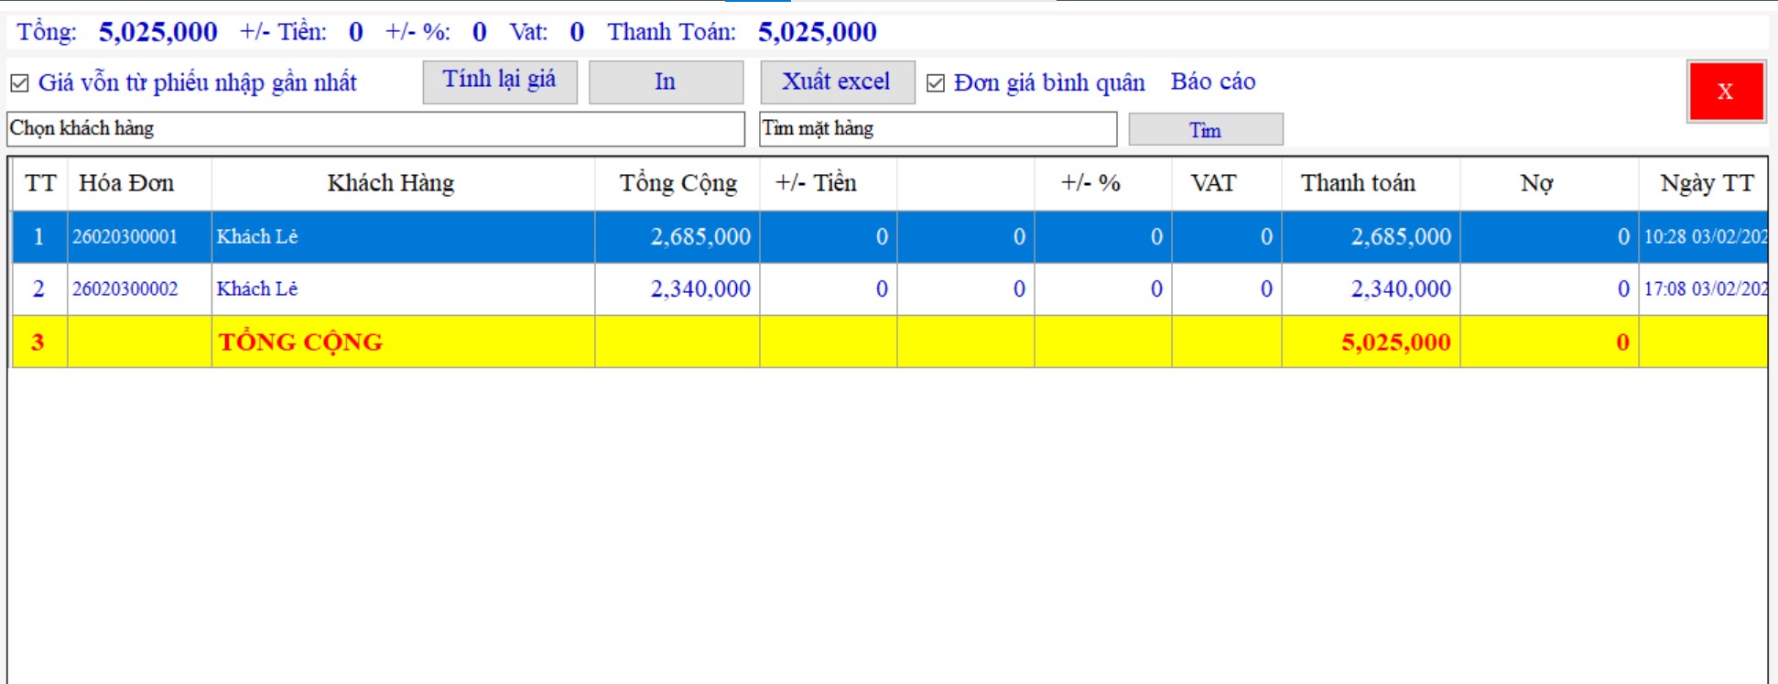1778x684 pixels.
Task: Click the 'Nợ' column header
Action: click(1536, 184)
